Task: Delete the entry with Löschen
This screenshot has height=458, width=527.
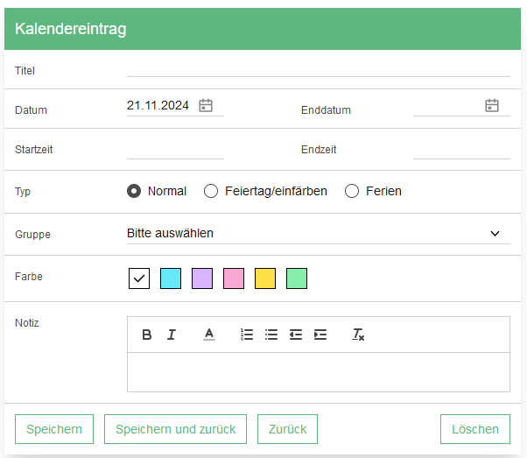Action: tap(474, 429)
